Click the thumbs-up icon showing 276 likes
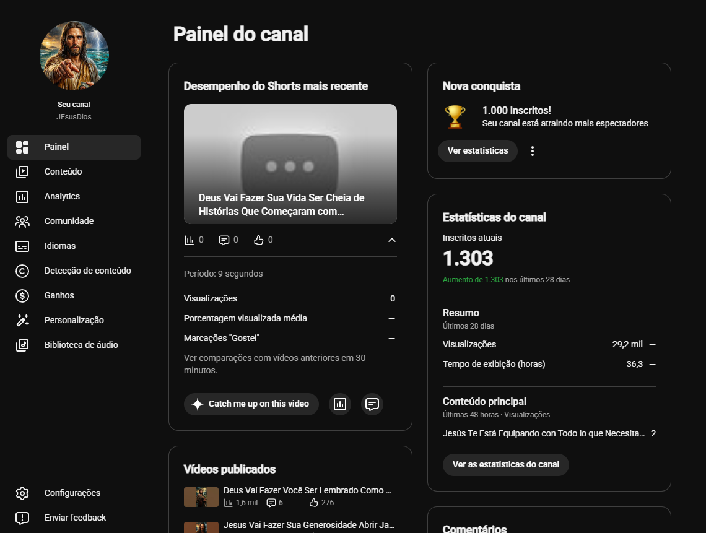706x533 pixels. coord(314,503)
